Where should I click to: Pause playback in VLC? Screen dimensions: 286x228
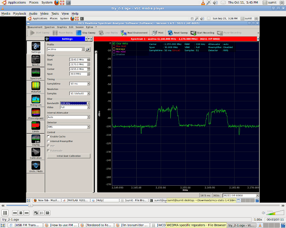click(x=5, y=213)
